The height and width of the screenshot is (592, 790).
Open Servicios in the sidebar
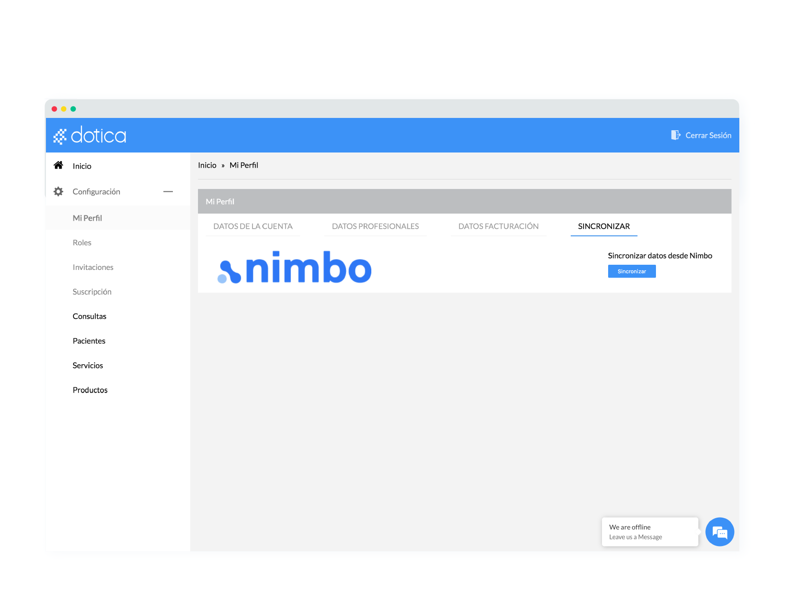[88, 366]
